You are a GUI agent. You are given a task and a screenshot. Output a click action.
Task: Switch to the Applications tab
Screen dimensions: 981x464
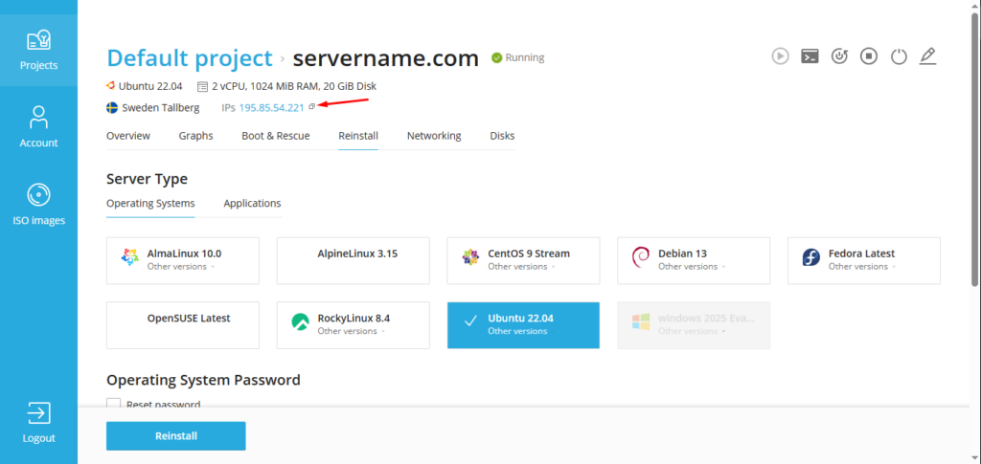(252, 203)
